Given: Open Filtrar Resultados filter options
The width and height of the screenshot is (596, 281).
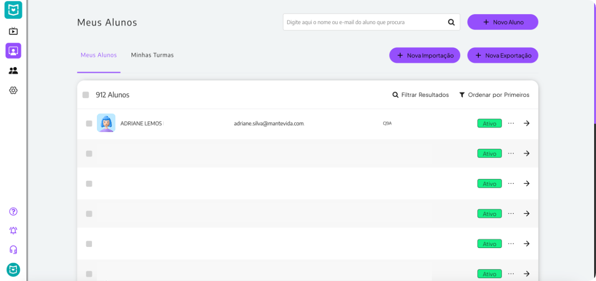Looking at the screenshot, I should click(421, 95).
